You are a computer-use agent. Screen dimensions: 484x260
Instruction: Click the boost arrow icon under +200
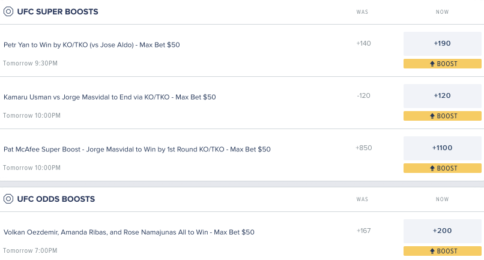click(x=432, y=251)
